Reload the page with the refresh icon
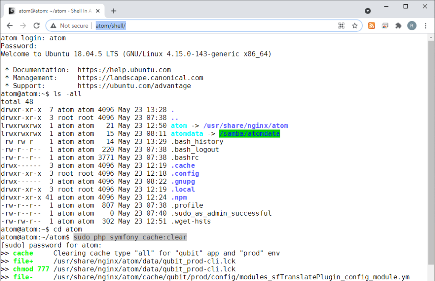435x281 pixels. 37,26
